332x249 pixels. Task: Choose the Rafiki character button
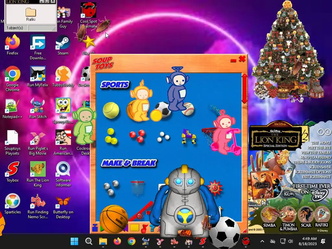coord(322,217)
